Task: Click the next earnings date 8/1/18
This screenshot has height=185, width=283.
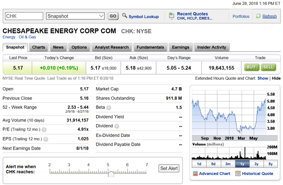Action: (82, 149)
